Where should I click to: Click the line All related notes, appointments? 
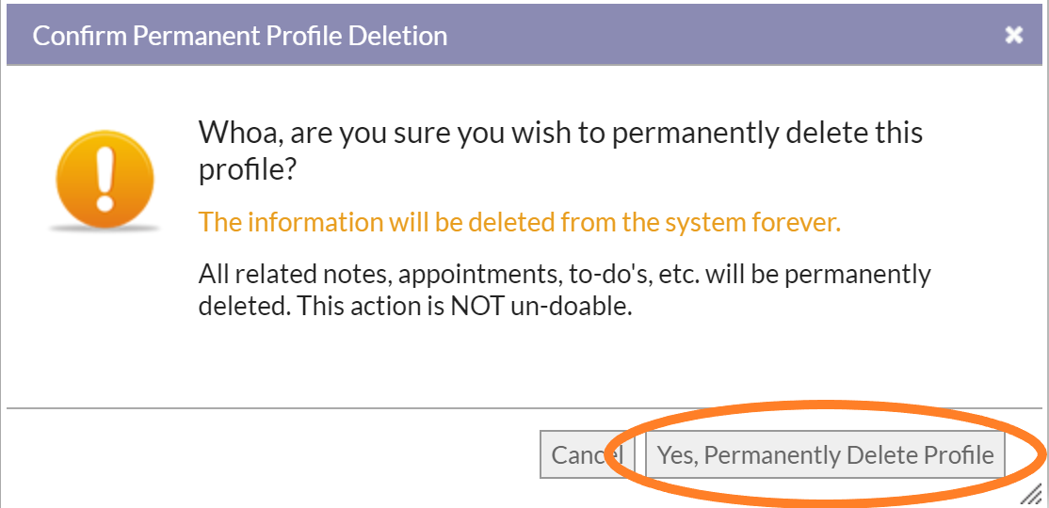click(x=565, y=275)
